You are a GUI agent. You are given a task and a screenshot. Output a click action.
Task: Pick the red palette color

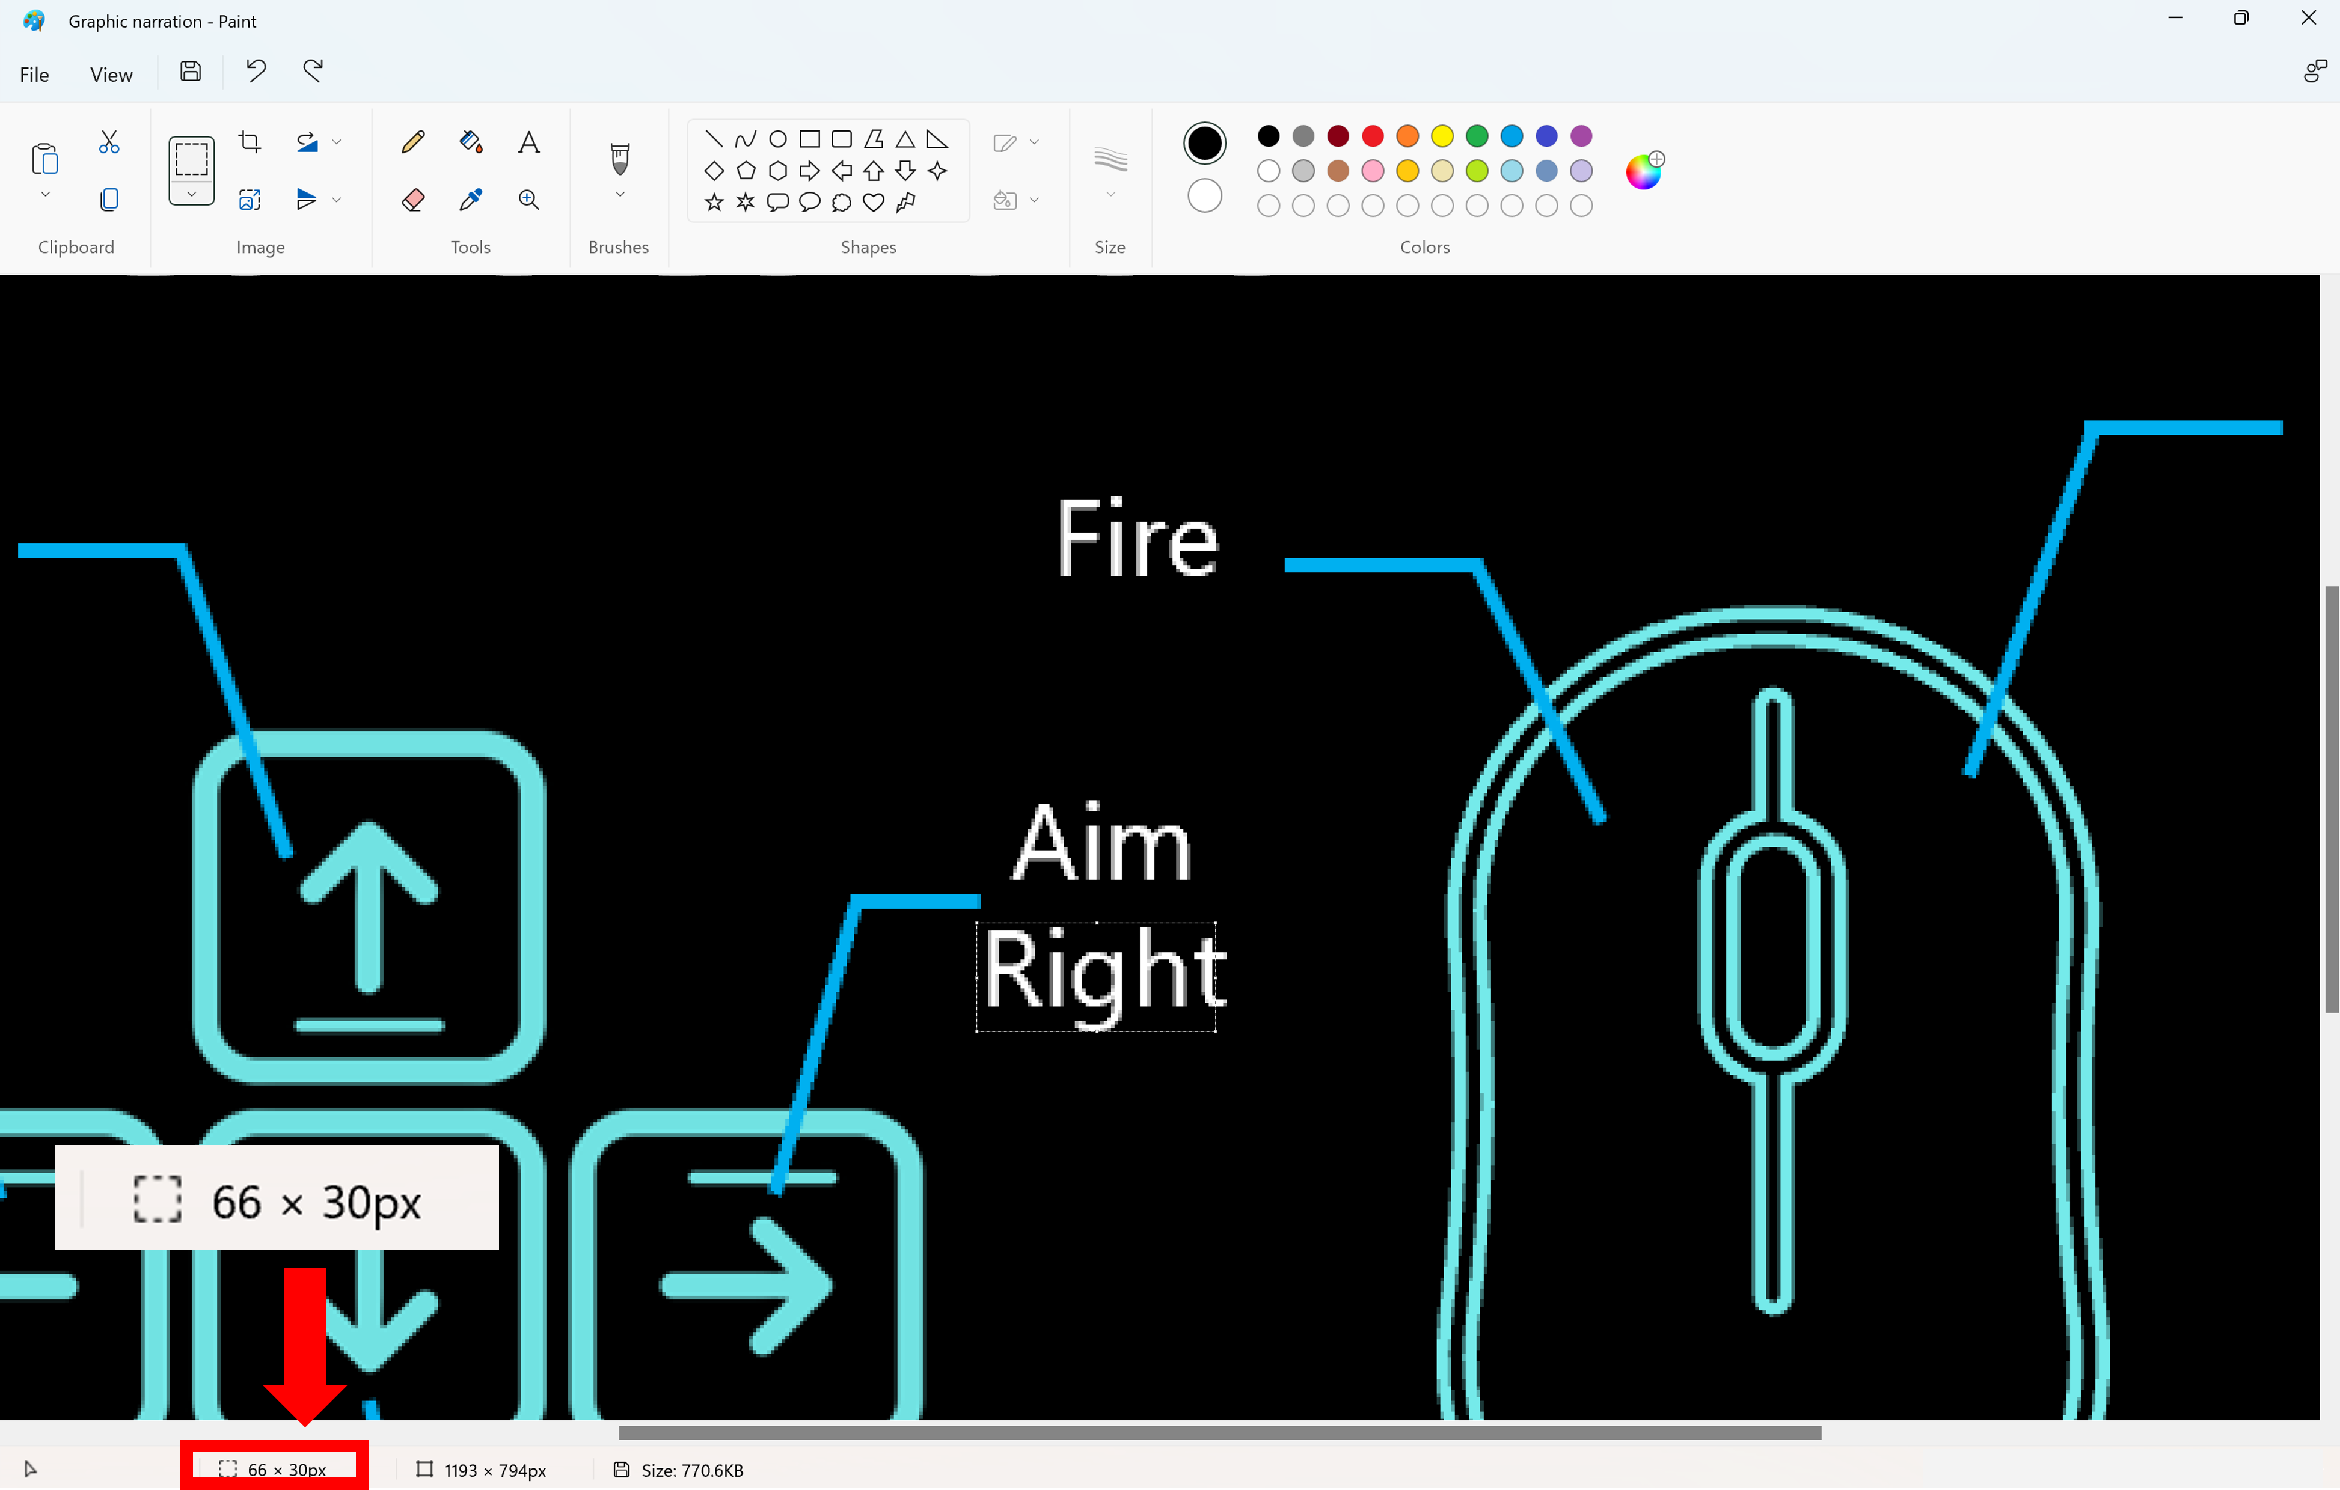(1373, 136)
